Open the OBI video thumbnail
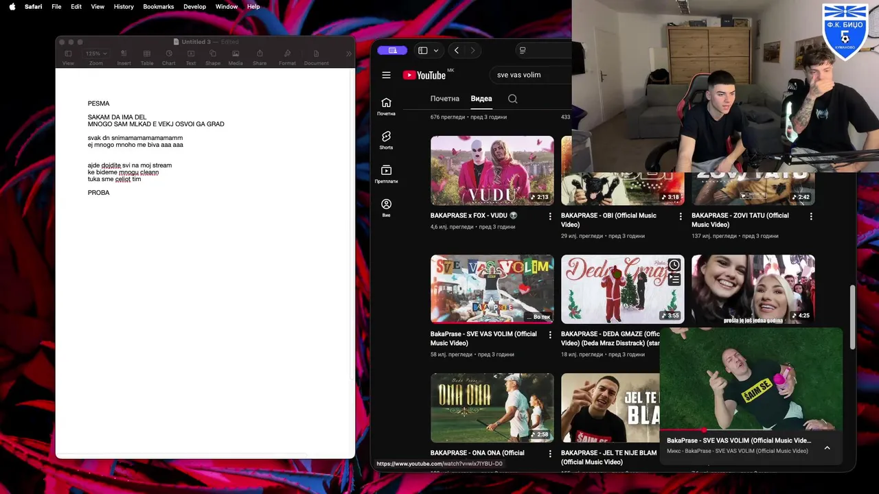The image size is (879, 494). click(x=621, y=189)
